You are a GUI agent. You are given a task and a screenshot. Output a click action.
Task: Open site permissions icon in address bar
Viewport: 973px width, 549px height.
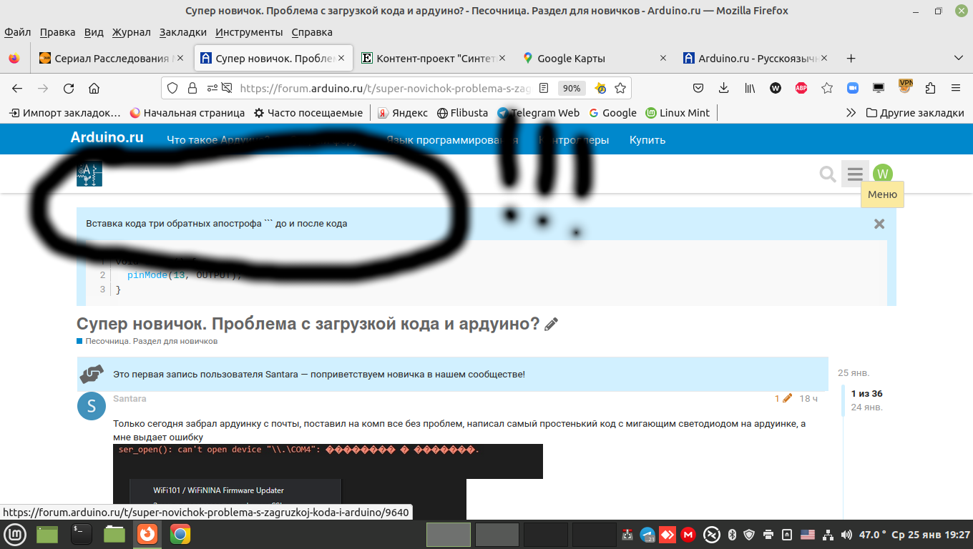[x=212, y=89]
